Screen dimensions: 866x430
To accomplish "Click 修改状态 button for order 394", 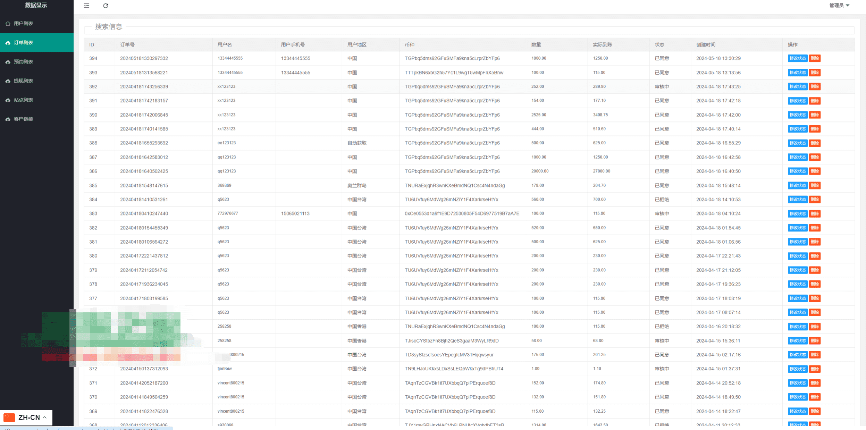I will coord(797,58).
